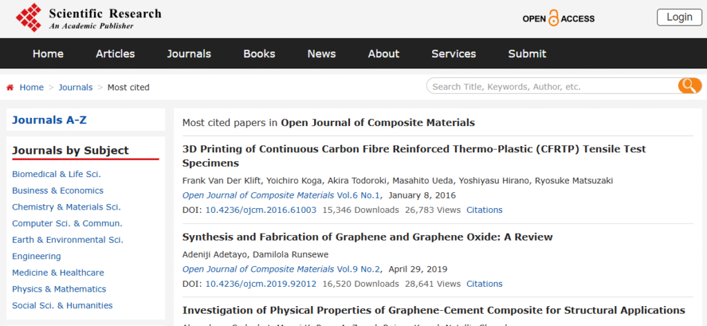
Task: Open the Submit navigation menu item
Action: pyautogui.click(x=527, y=54)
